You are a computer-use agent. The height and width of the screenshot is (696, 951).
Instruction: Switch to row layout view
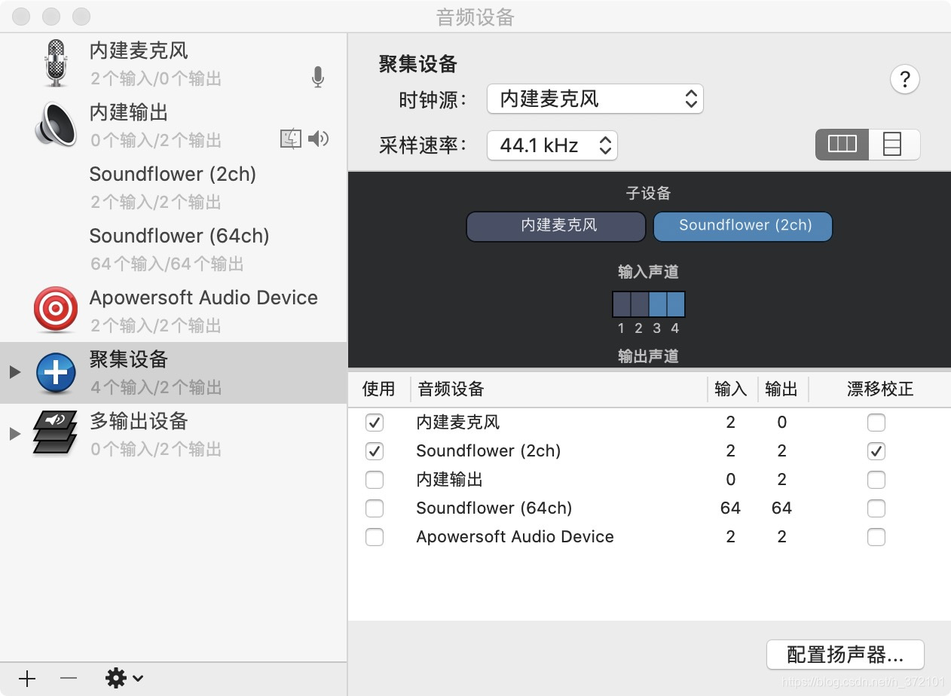[x=894, y=145]
